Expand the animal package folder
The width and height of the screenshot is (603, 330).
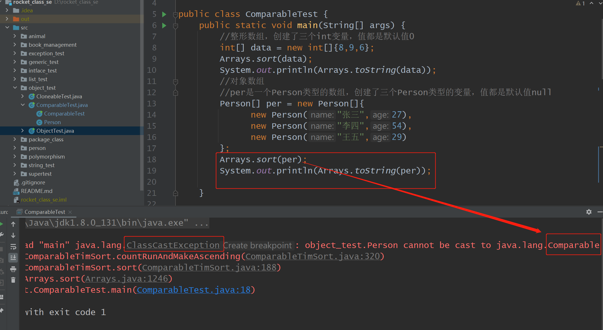tap(15, 36)
